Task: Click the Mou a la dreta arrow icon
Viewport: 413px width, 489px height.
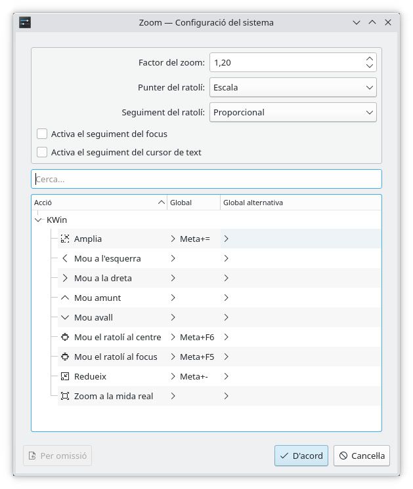Action: point(65,278)
